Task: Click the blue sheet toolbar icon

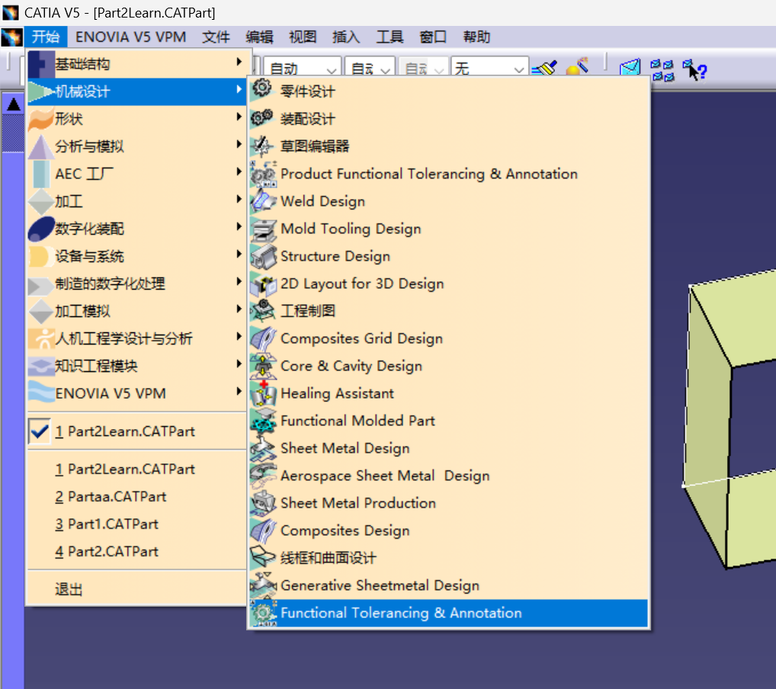Action: click(630, 68)
